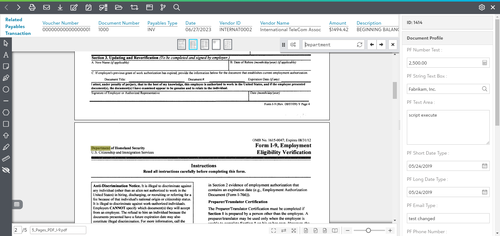Image resolution: width=500 pixels, height=236 pixels.
Task: Select the Text annotation tool
Action: click(x=6, y=55)
